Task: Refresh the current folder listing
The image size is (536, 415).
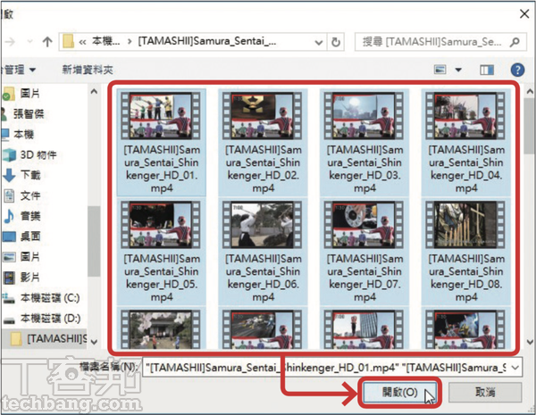Action: point(336,42)
